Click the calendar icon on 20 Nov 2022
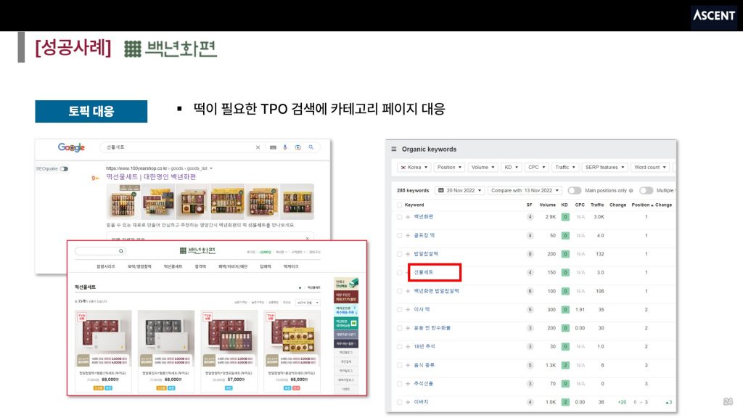 (441, 191)
